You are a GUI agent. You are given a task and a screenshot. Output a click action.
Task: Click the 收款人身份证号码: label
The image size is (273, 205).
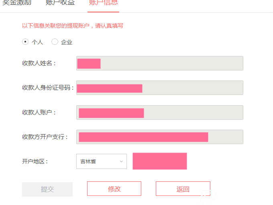(48, 88)
